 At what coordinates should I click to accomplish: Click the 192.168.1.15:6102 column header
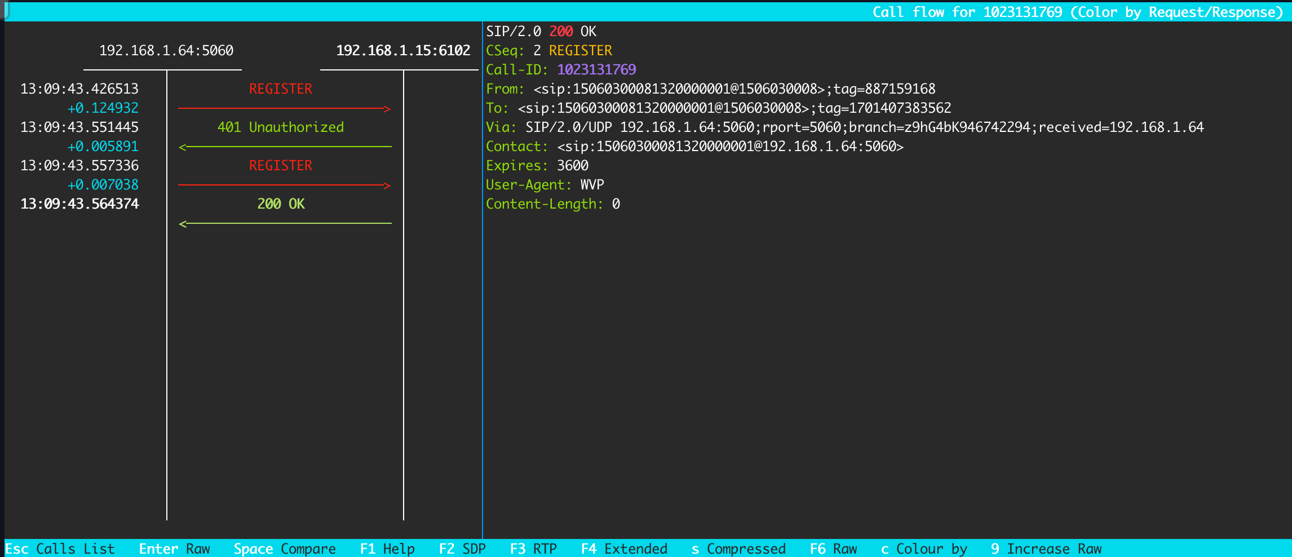403,51
